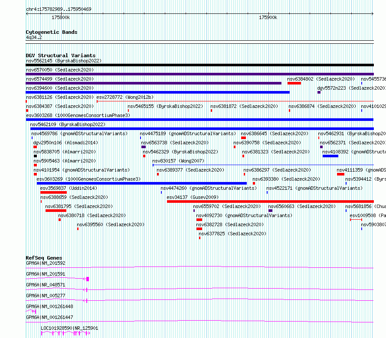
Task: Open nsv5838705 (Almarri2020) label
Action: point(65,152)
